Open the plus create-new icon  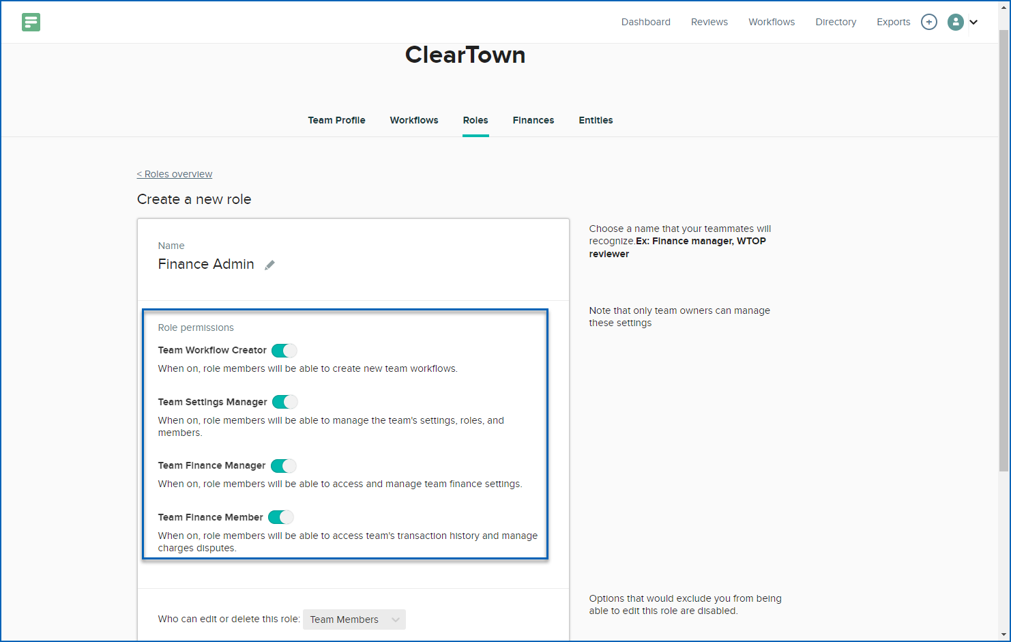[x=929, y=22]
